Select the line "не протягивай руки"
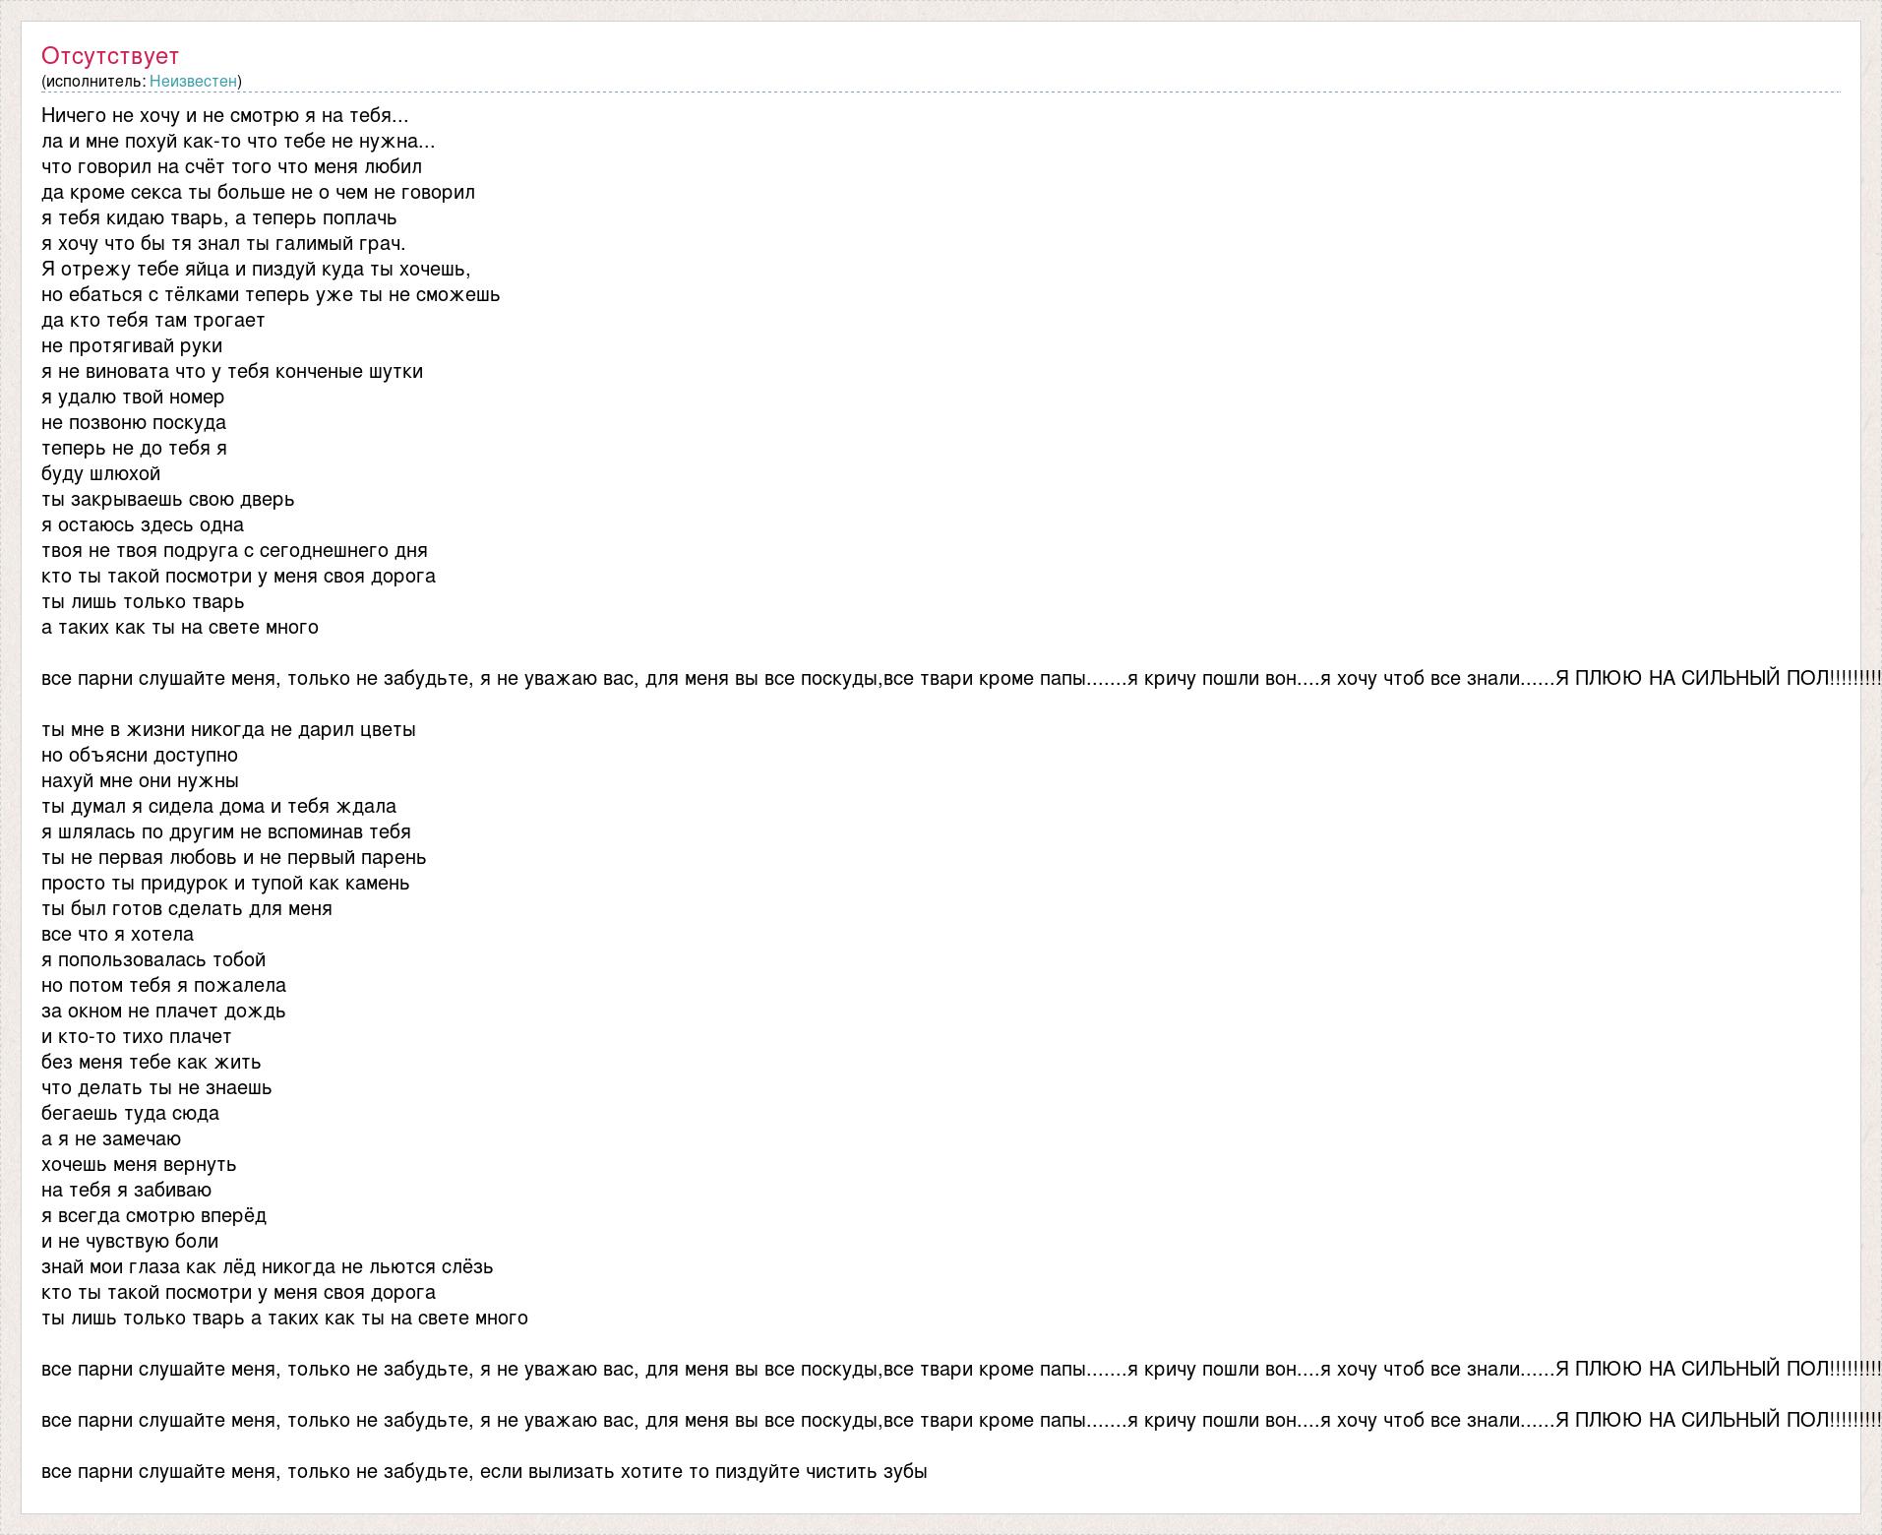The image size is (1882, 1535). tap(132, 345)
